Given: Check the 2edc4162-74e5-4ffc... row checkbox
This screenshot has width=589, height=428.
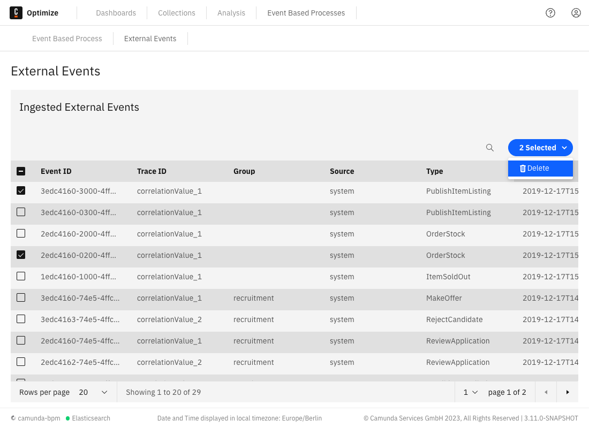Looking at the screenshot, I should click(x=21, y=362).
